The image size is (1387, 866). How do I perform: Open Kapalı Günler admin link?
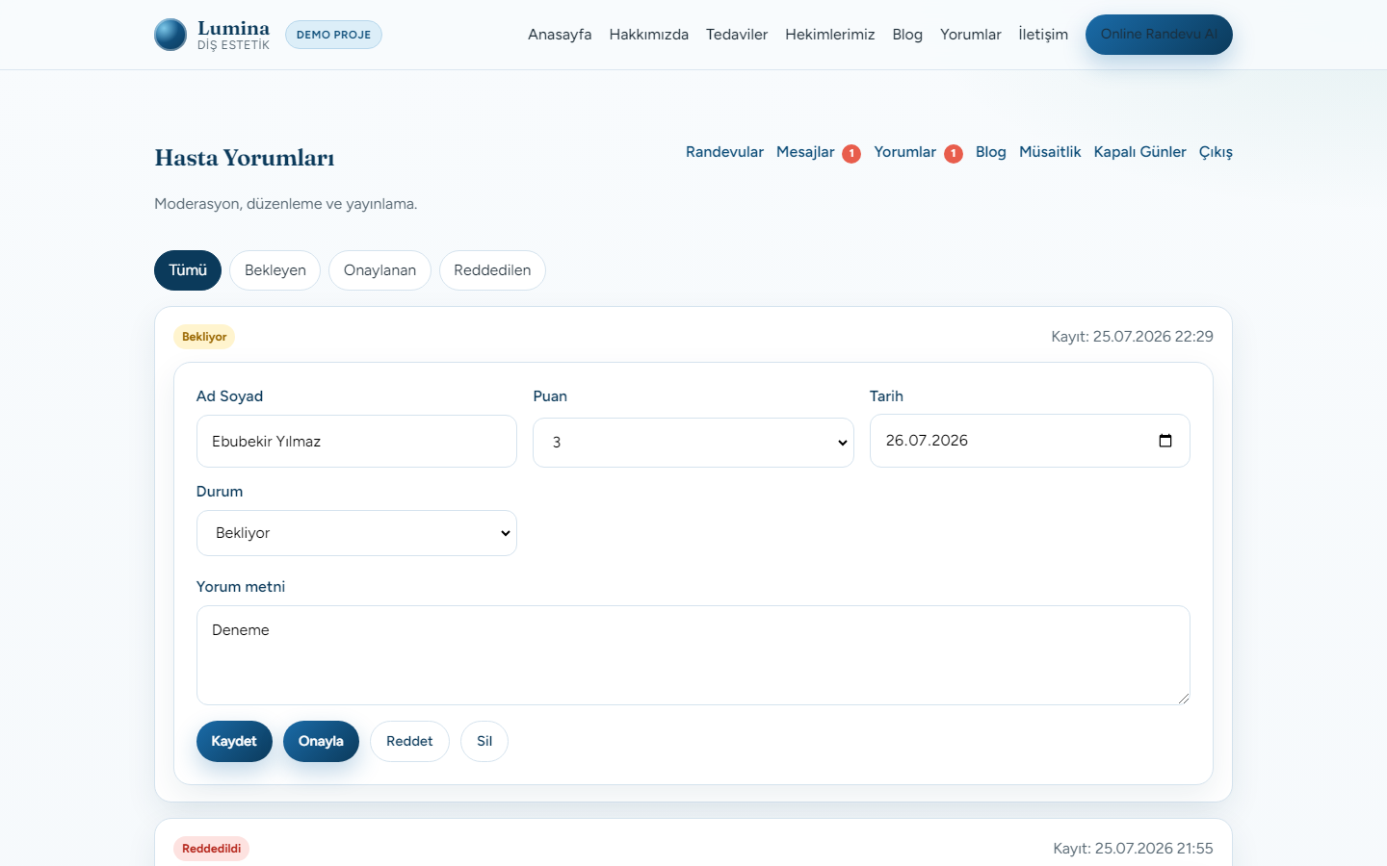(1140, 152)
